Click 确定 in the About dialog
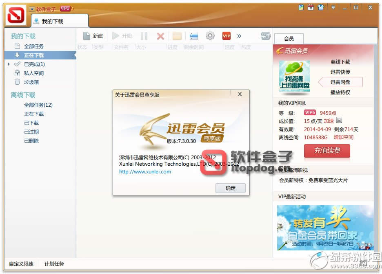This screenshot has height=274, width=382. [231, 188]
